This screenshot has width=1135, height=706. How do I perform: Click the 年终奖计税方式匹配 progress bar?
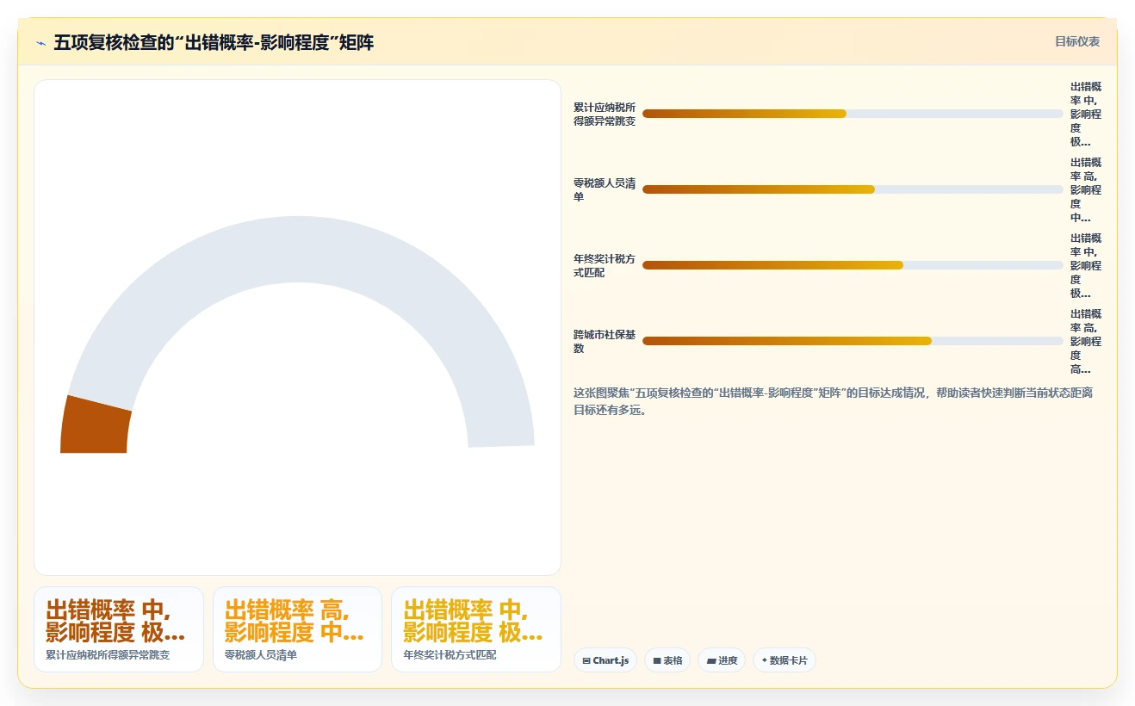point(853,265)
